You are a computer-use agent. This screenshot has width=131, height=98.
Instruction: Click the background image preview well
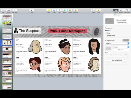108,48
